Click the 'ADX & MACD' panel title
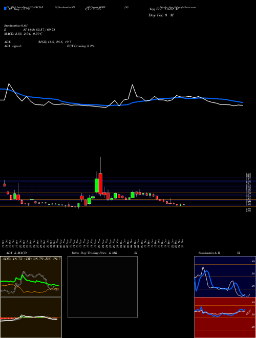The image size is (256, 338). point(16,253)
